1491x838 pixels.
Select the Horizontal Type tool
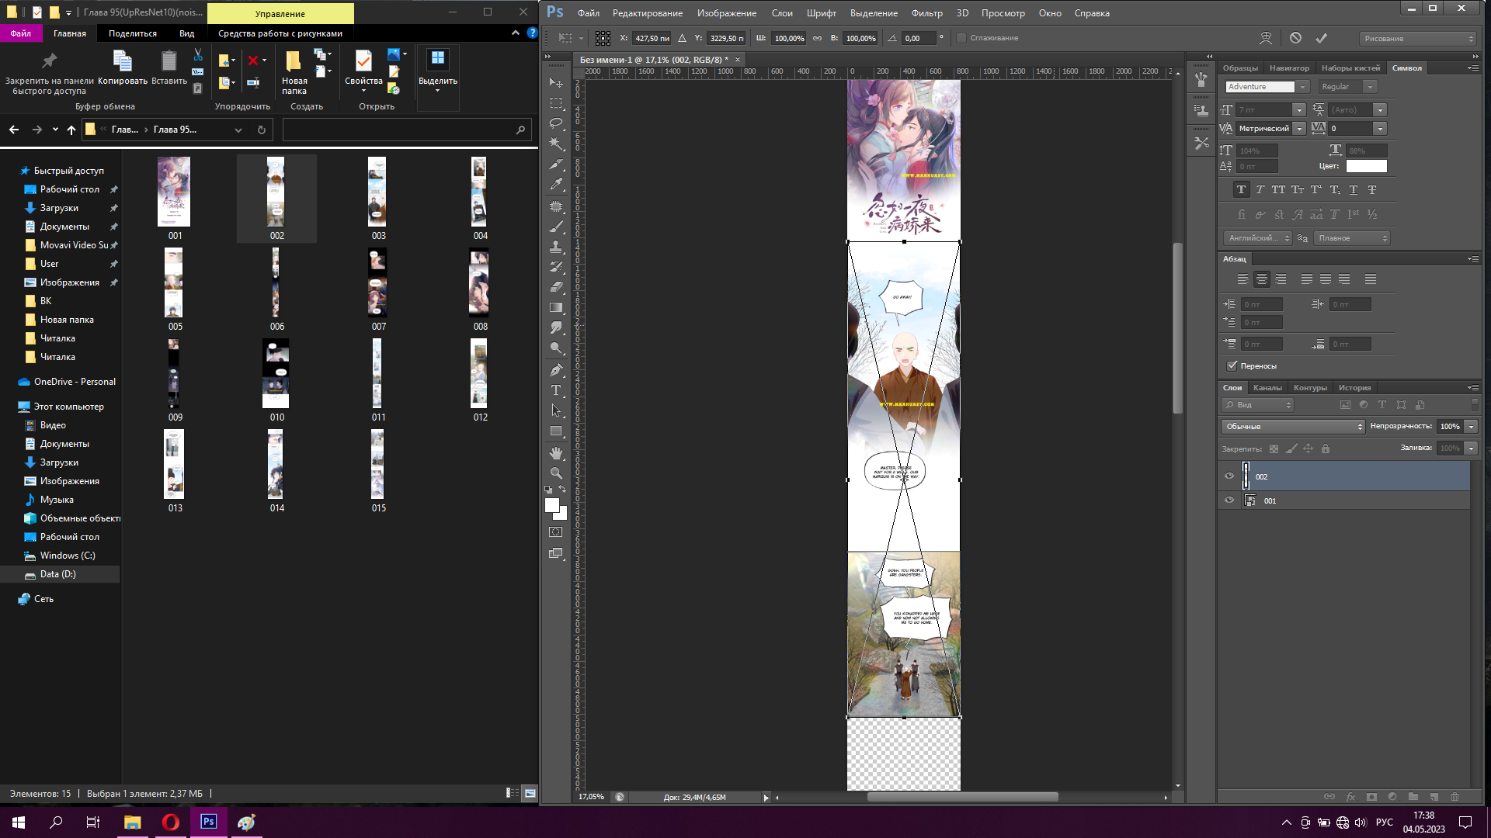(x=556, y=390)
